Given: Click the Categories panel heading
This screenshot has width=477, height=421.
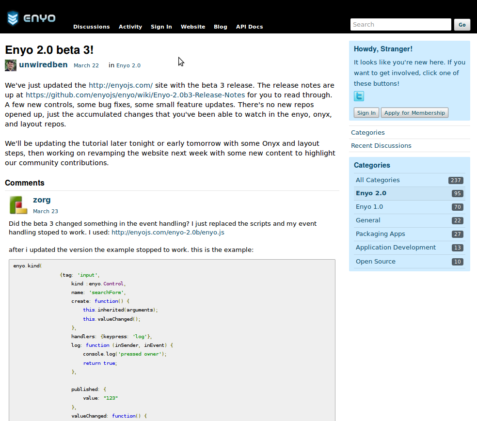Looking at the screenshot, I should click(x=372, y=165).
